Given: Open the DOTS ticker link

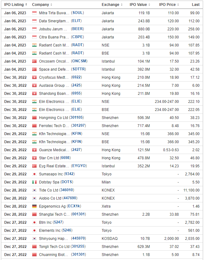Looking at the screenshot, I should click(x=67, y=182).
